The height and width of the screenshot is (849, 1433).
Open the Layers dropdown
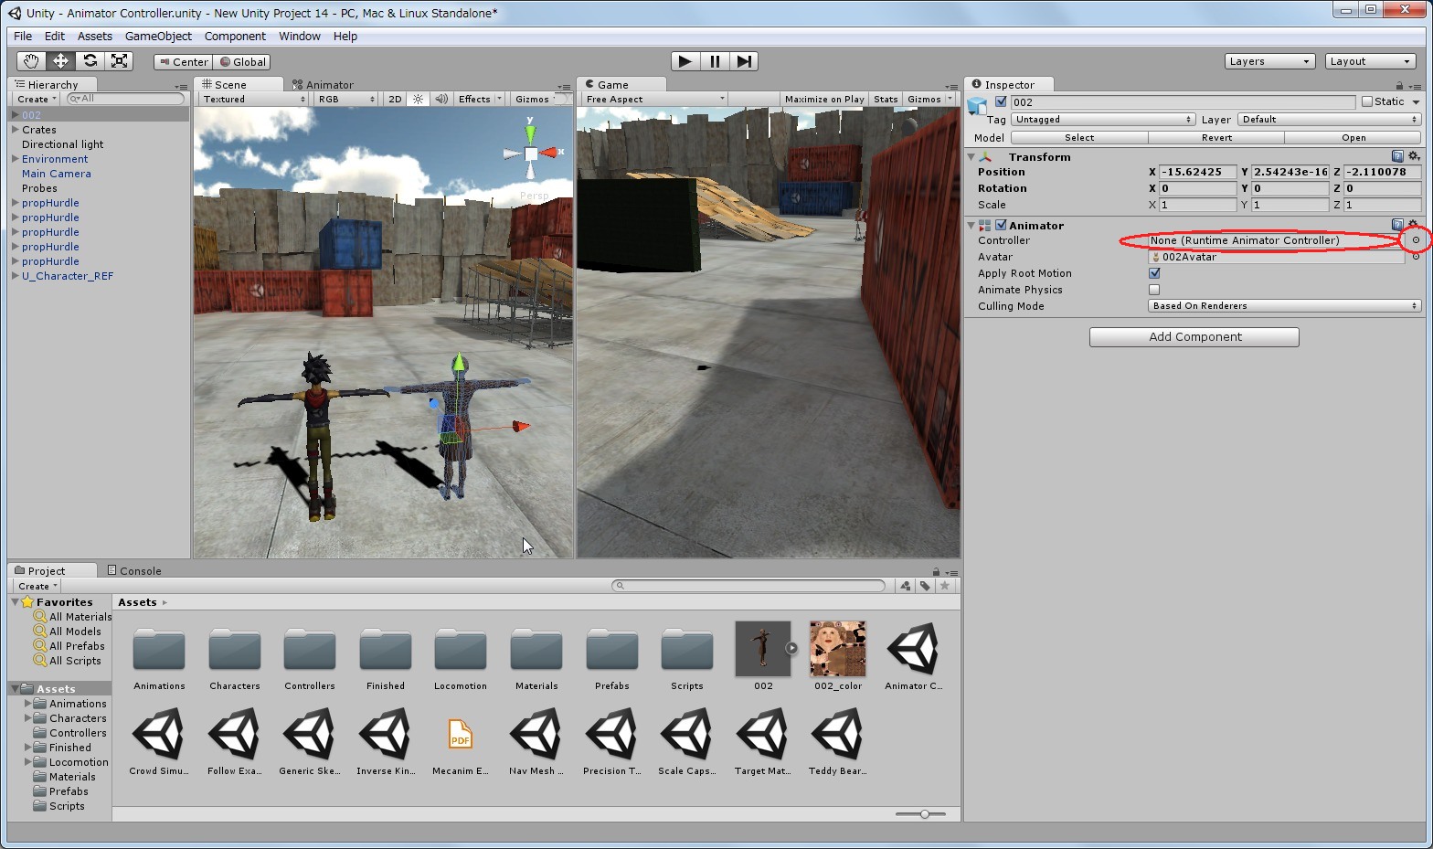[x=1269, y=61]
